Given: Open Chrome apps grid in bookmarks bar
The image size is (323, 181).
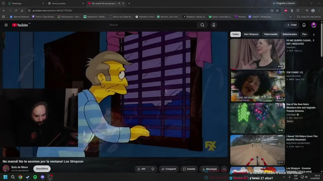Looking at the screenshot, I should coord(3,17).
